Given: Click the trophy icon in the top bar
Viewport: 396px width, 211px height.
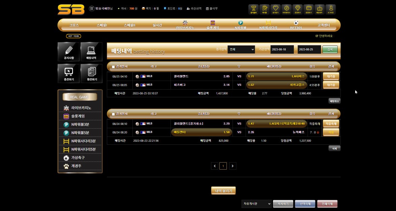Looking at the screenshot, I should [x=253, y=9].
